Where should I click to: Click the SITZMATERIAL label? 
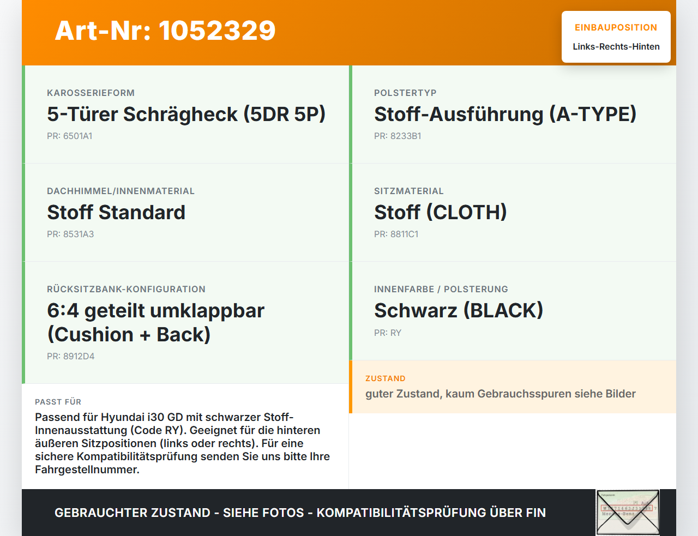(x=408, y=191)
